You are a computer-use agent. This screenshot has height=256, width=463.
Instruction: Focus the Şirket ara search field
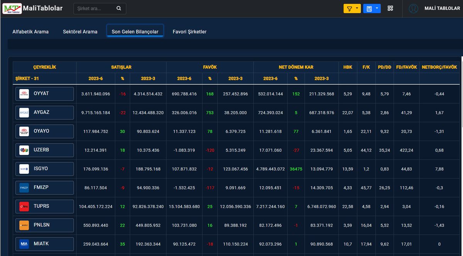pos(100,8)
